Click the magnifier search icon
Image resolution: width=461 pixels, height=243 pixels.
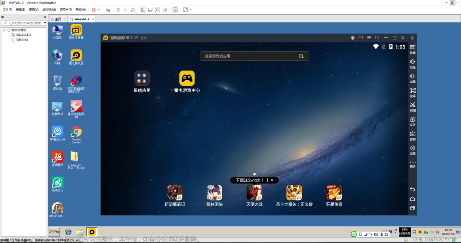pyautogui.click(x=301, y=56)
